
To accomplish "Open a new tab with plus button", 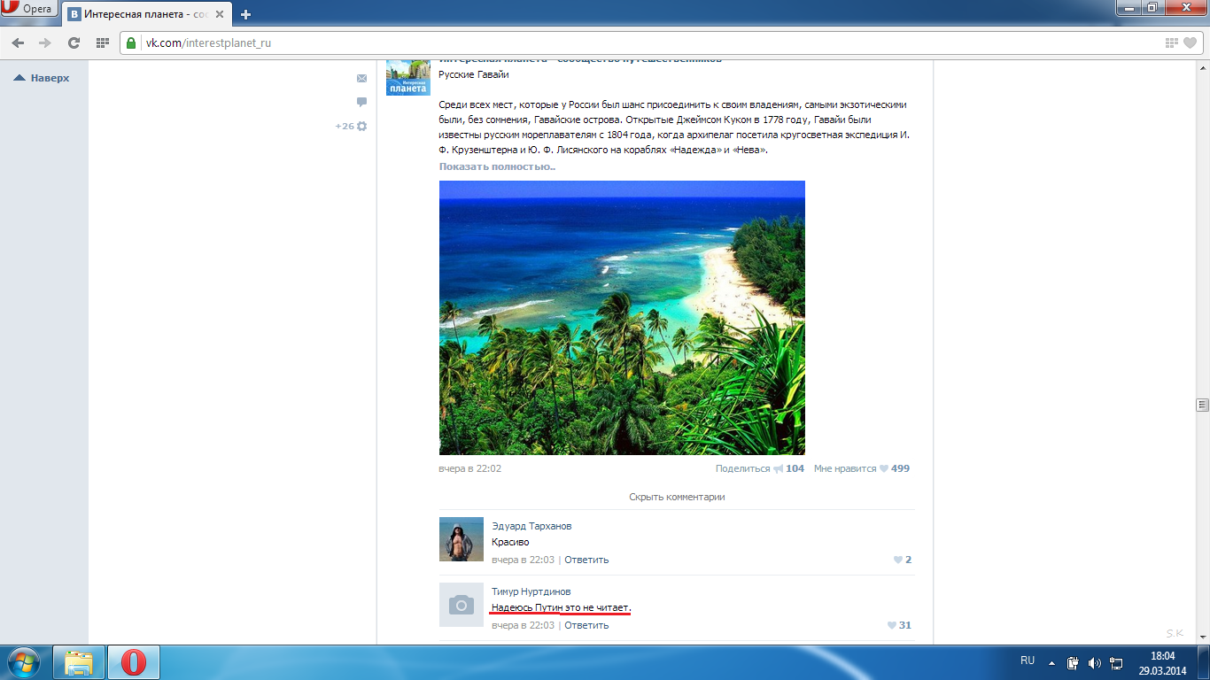I will 245,14.
